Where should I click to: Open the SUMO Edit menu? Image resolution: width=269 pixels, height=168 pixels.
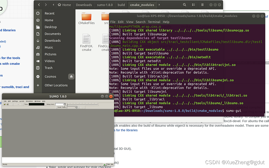(9, 101)
